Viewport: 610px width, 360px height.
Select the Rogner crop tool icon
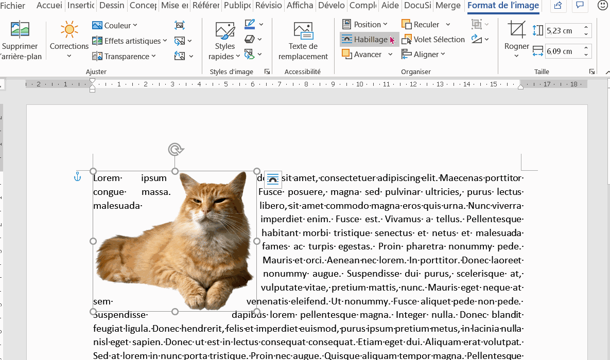516,30
